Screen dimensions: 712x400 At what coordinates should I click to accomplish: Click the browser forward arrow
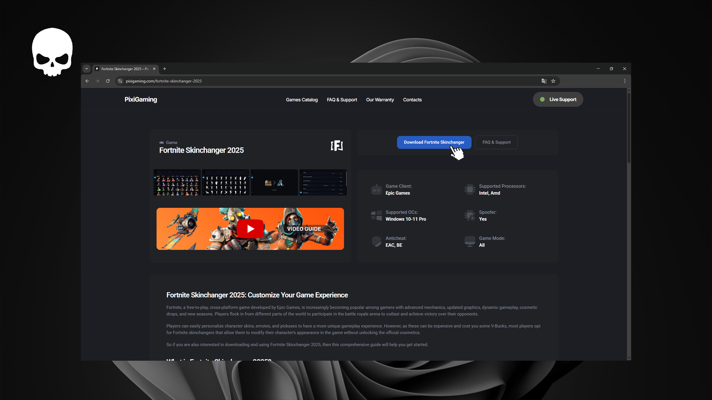tap(98, 81)
